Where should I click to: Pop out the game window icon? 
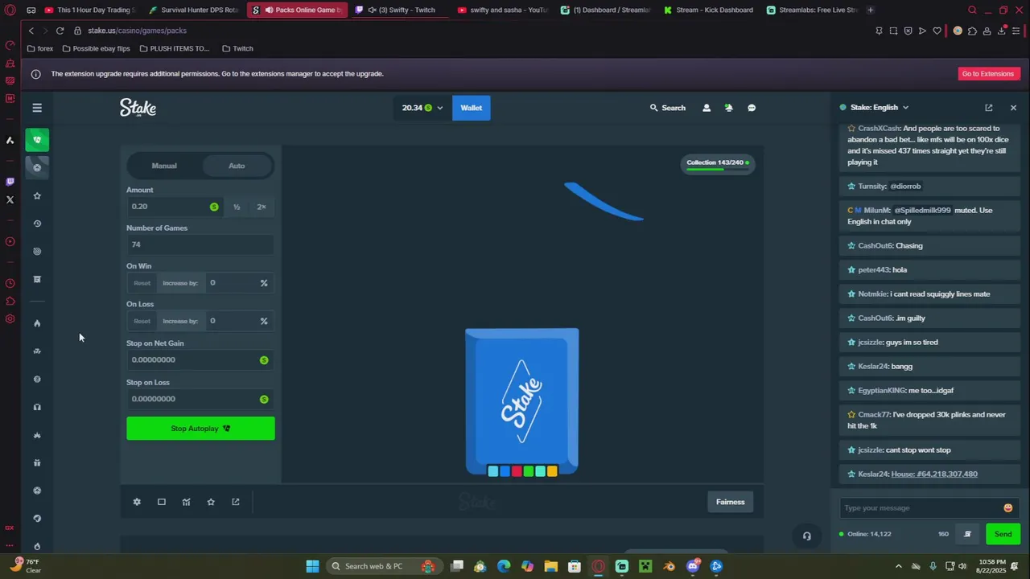click(236, 502)
